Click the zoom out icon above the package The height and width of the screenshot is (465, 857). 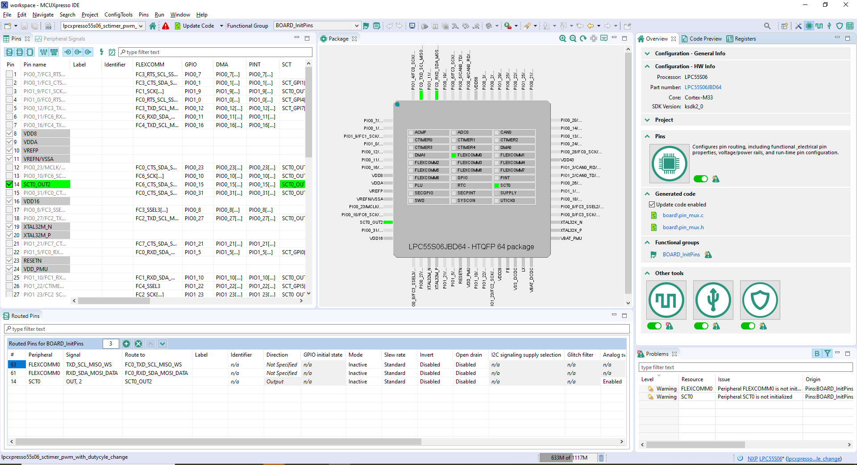(x=573, y=38)
